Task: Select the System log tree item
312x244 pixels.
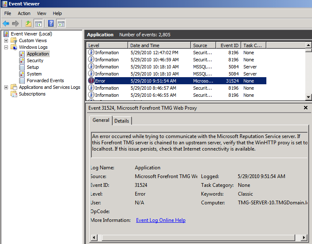Action: 34,74
